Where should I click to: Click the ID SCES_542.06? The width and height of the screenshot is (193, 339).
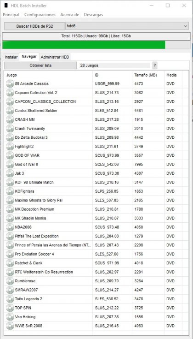tap(107, 164)
